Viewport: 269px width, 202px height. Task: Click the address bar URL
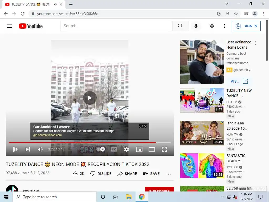(x=68, y=14)
